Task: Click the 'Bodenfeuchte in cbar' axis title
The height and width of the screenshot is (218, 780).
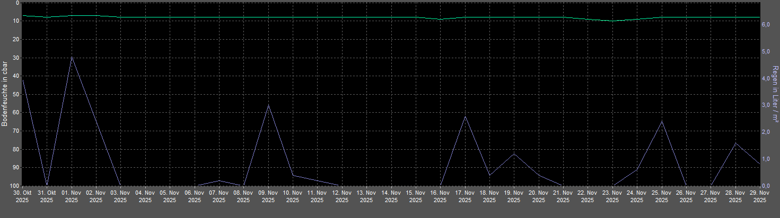Action: [5, 94]
